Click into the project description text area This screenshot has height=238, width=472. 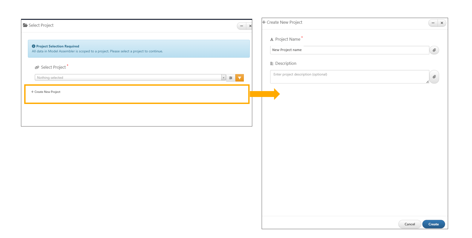pos(349,77)
